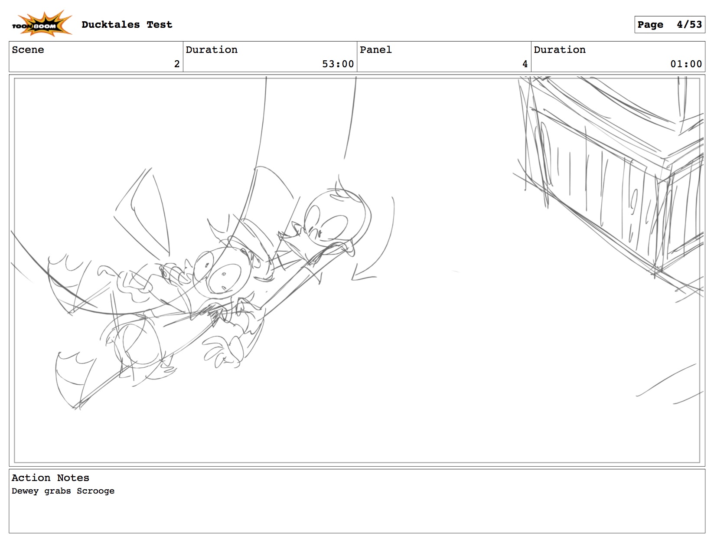Select the text Dewey grabs Scrooge
This screenshot has width=714, height=553.
click(63, 491)
